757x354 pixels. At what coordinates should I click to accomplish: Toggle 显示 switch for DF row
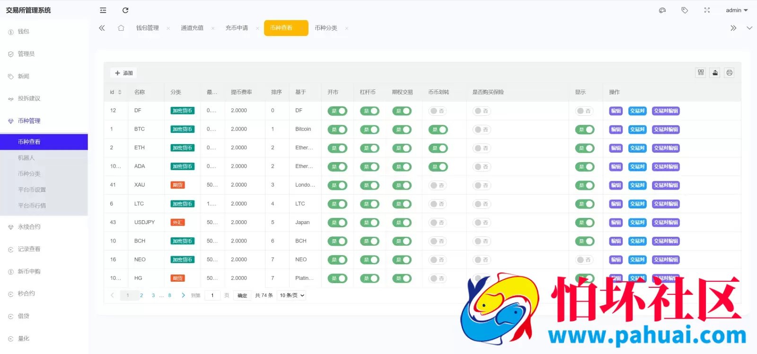[x=585, y=111]
